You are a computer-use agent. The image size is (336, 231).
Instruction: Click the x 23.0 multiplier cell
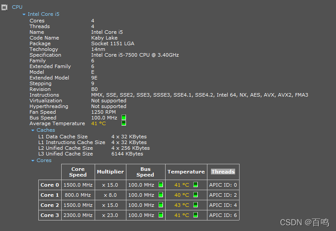pos(110,215)
